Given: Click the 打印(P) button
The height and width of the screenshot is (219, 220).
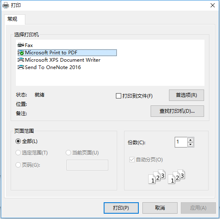Looking at the screenshot, I should click(121, 208).
